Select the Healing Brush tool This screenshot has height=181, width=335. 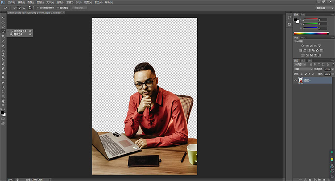[3, 45]
